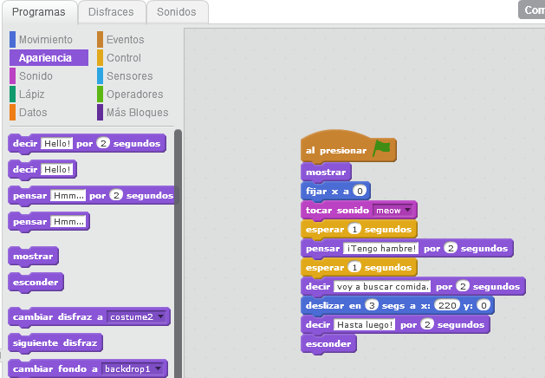545x378 pixels.
Task: Click the seconds value in palette decir block
Action: click(x=103, y=143)
